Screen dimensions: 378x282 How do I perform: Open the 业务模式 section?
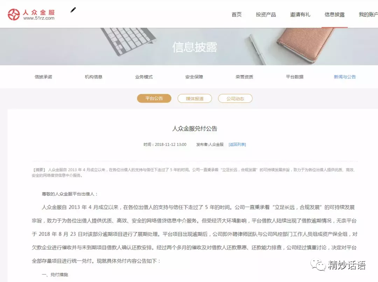click(143, 77)
